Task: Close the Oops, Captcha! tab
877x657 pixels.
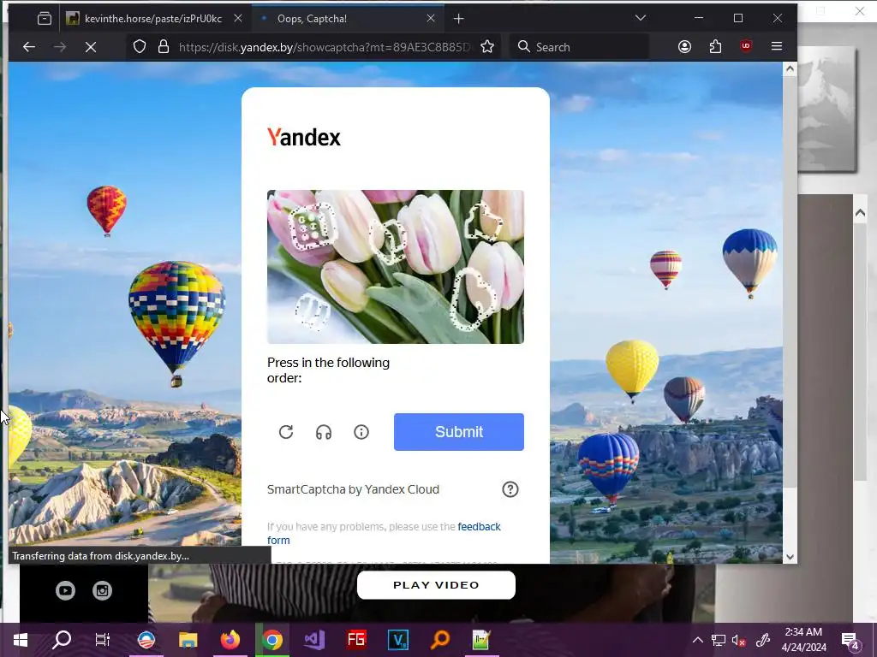Action: coord(431,19)
